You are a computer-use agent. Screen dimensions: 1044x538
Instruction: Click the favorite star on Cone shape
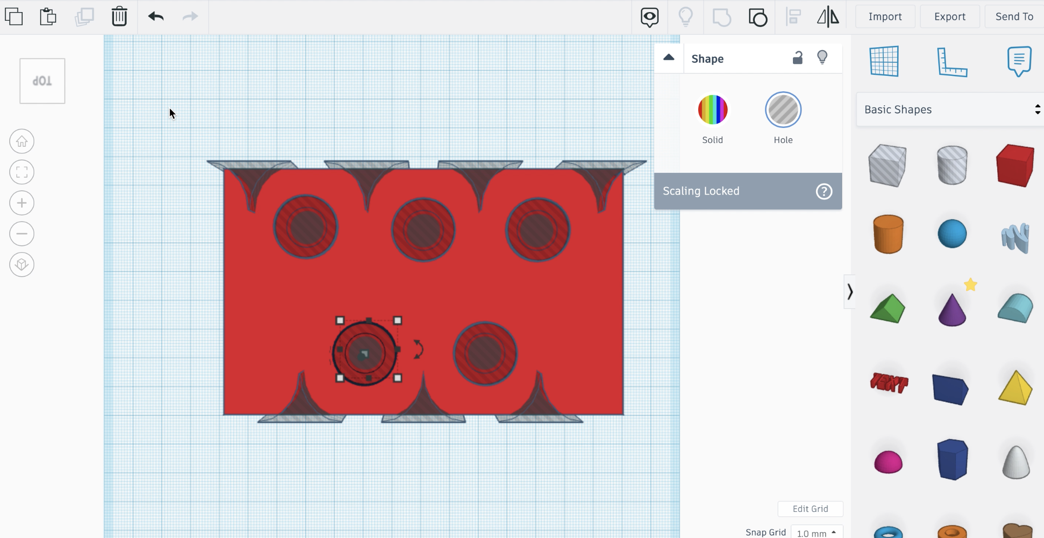[x=971, y=285]
